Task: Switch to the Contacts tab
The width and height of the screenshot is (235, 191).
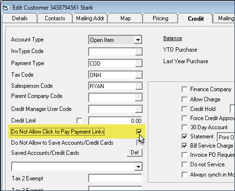Action: 55,18
